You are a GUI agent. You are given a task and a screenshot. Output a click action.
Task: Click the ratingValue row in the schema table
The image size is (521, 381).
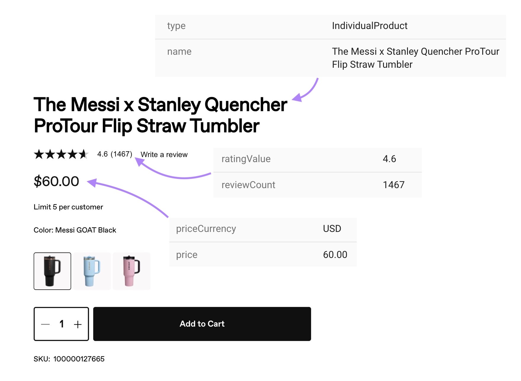coord(317,159)
